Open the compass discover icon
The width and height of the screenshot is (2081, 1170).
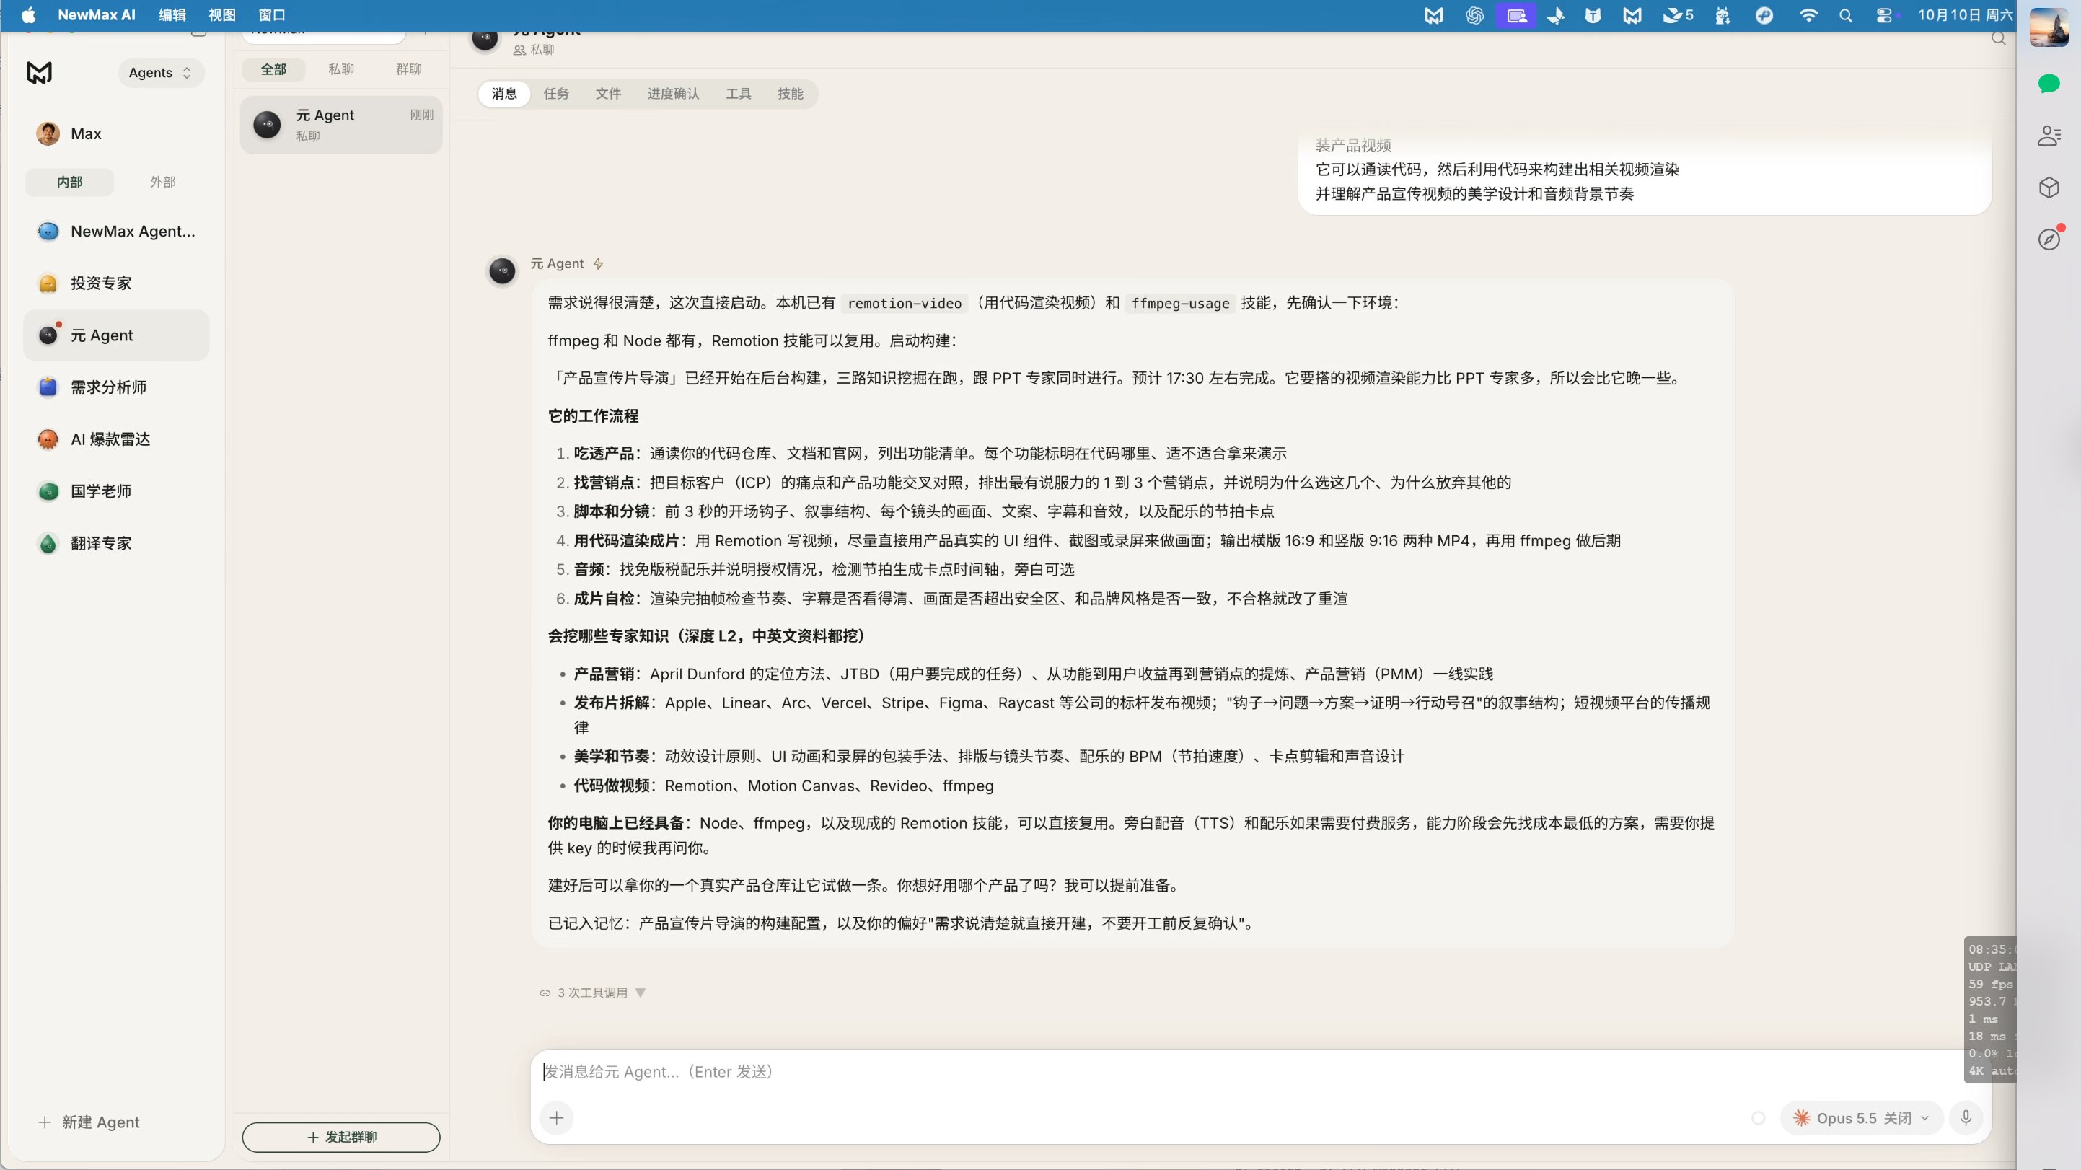pos(2049,239)
